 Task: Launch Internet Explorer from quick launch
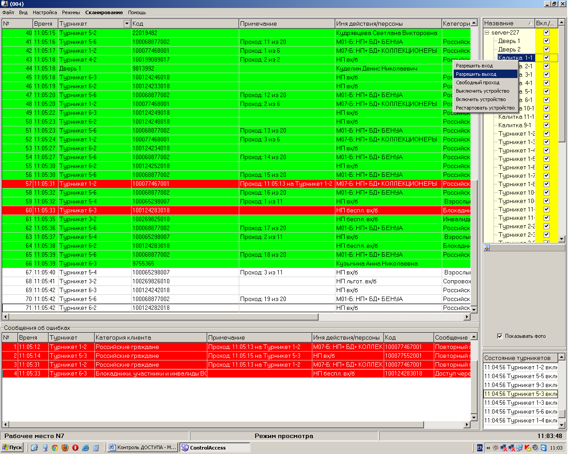(86, 448)
